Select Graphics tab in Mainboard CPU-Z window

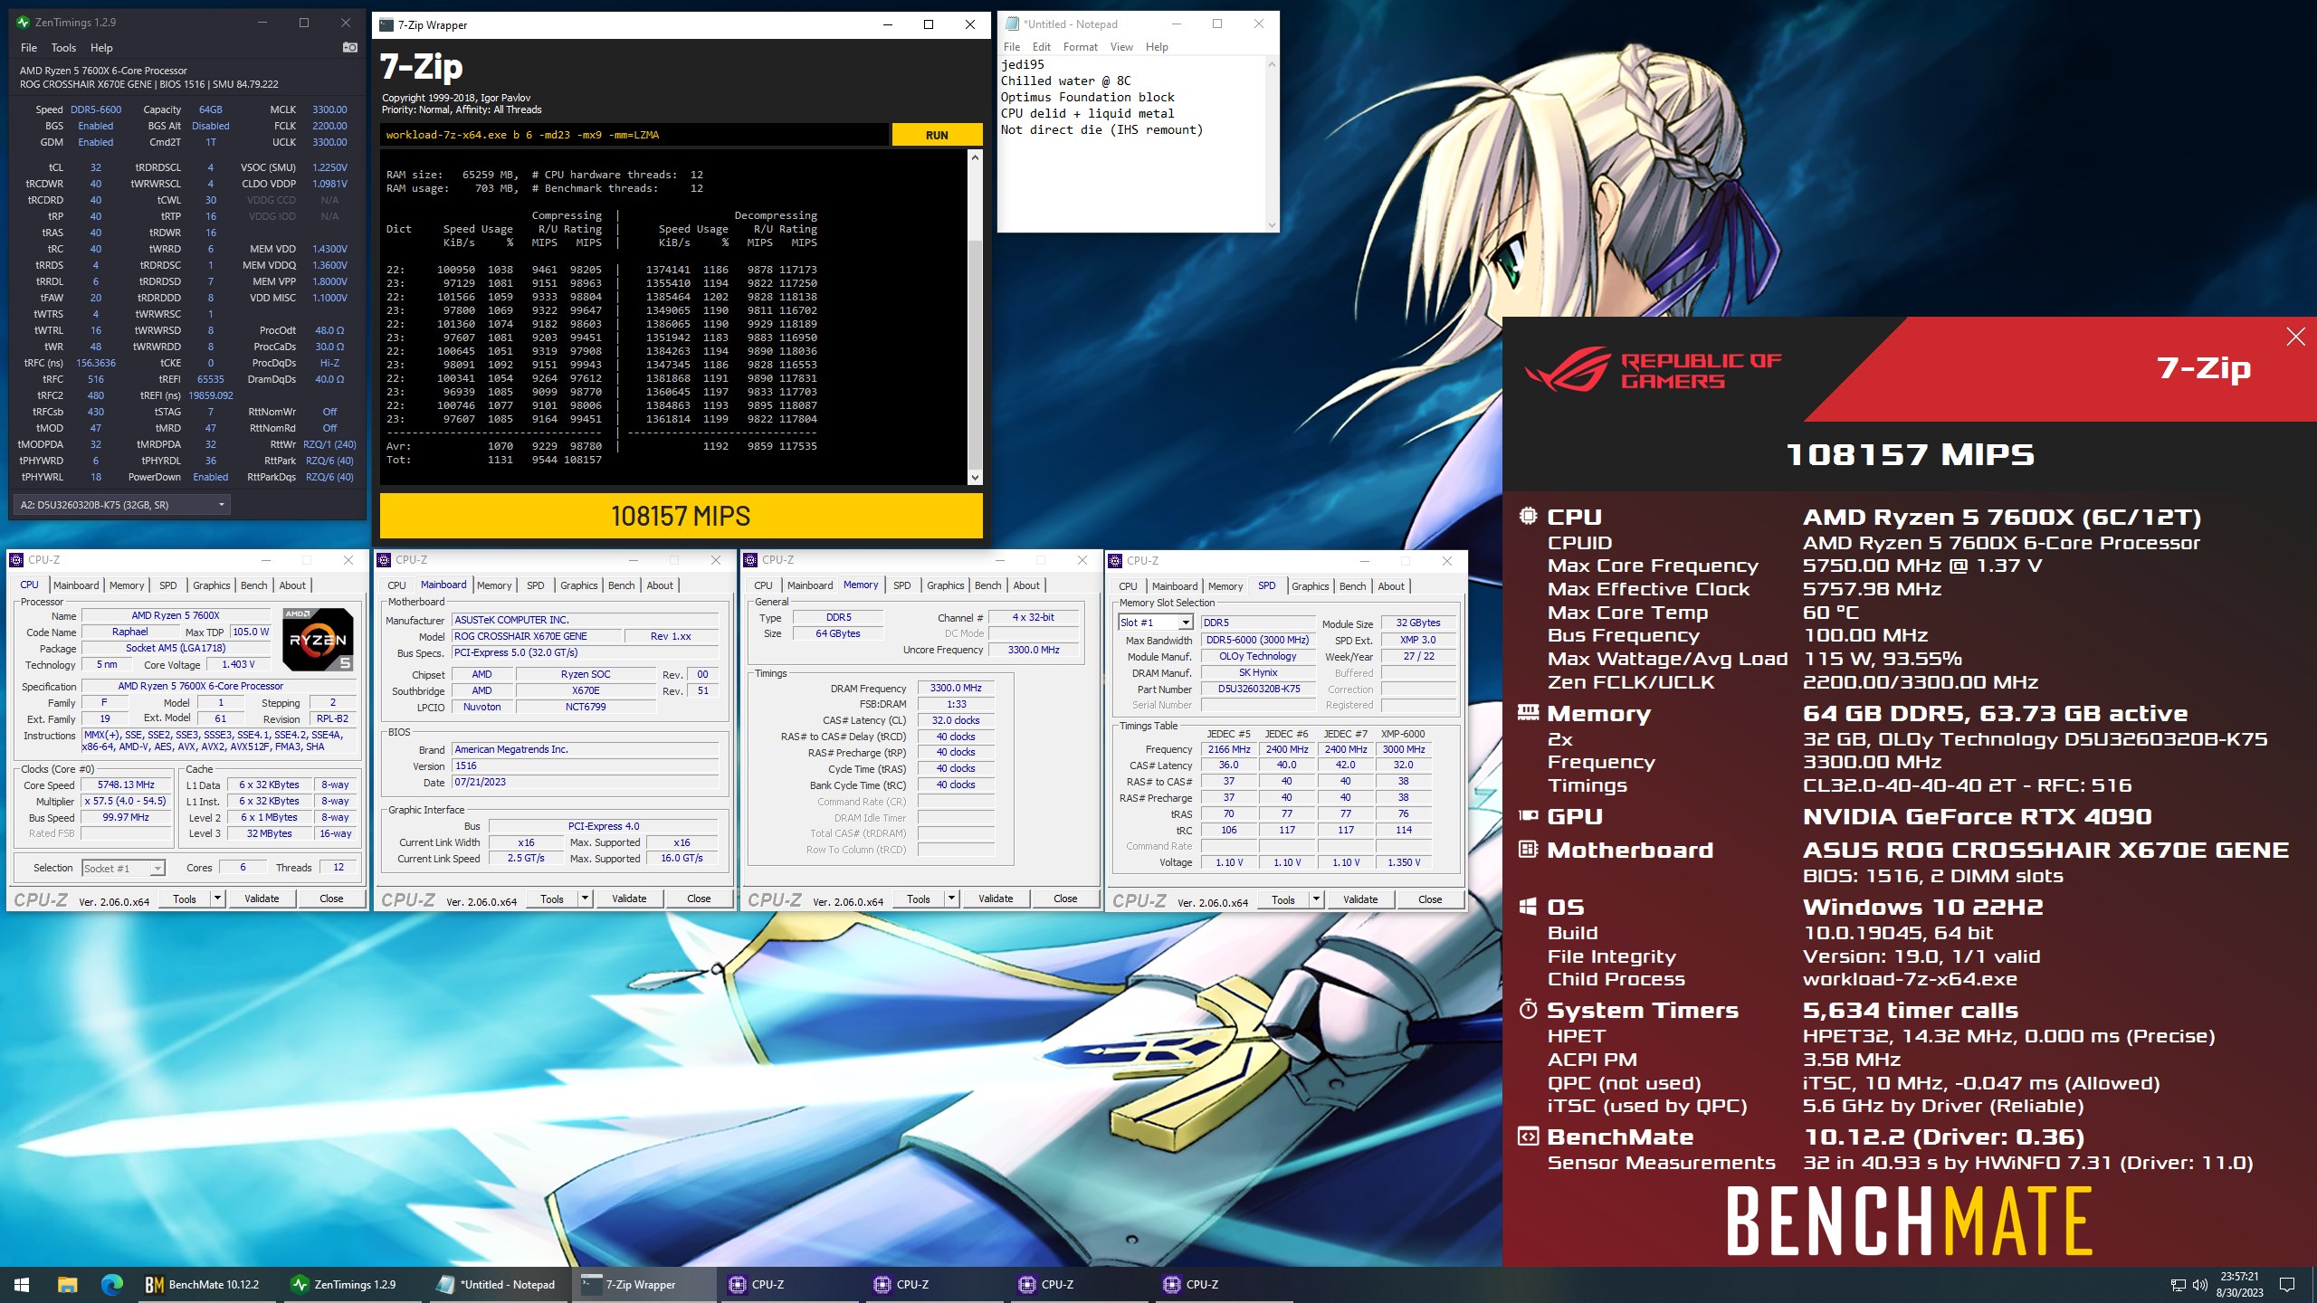click(579, 585)
